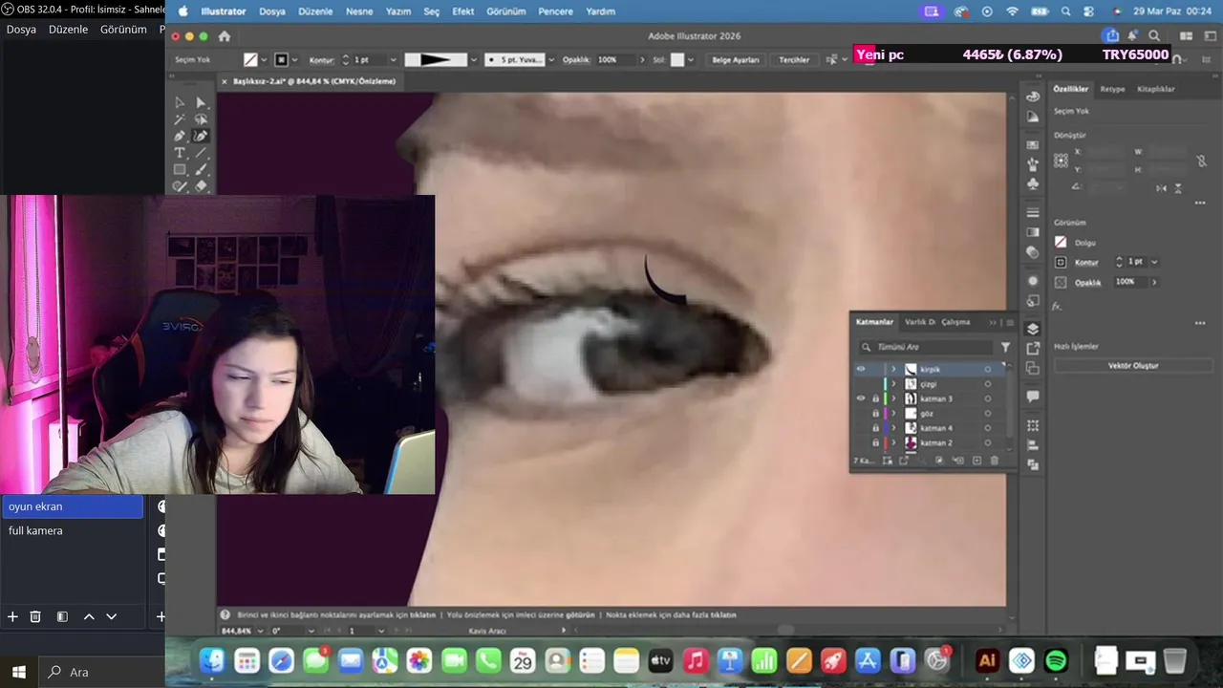Click the search icon in Illustrator title bar
Image resolution: width=1223 pixels, height=688 pixels.
pyautogui.click(x=1155, y=36)
